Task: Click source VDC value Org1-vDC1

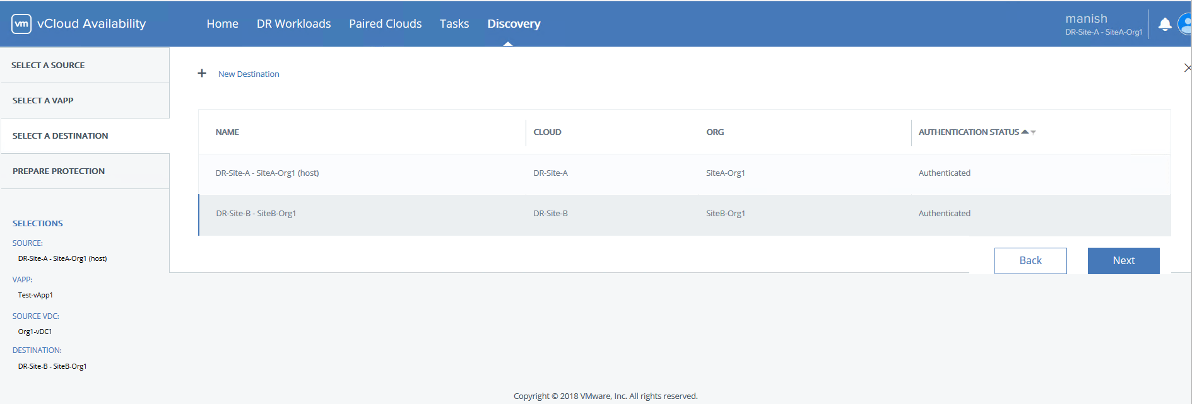Action: point(35,332)
